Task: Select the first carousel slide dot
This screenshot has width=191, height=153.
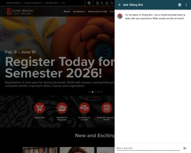Action: 89,92
